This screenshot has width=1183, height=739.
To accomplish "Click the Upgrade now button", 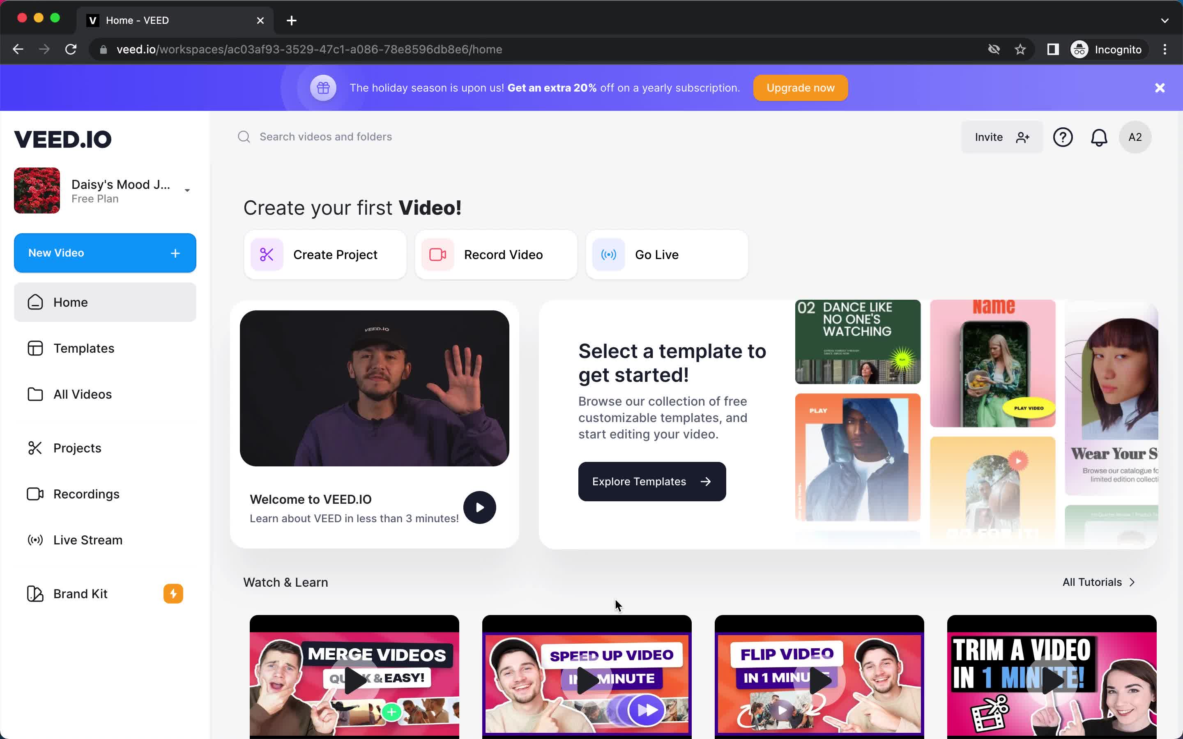I will pyautogui.click(x=800, y=88).
